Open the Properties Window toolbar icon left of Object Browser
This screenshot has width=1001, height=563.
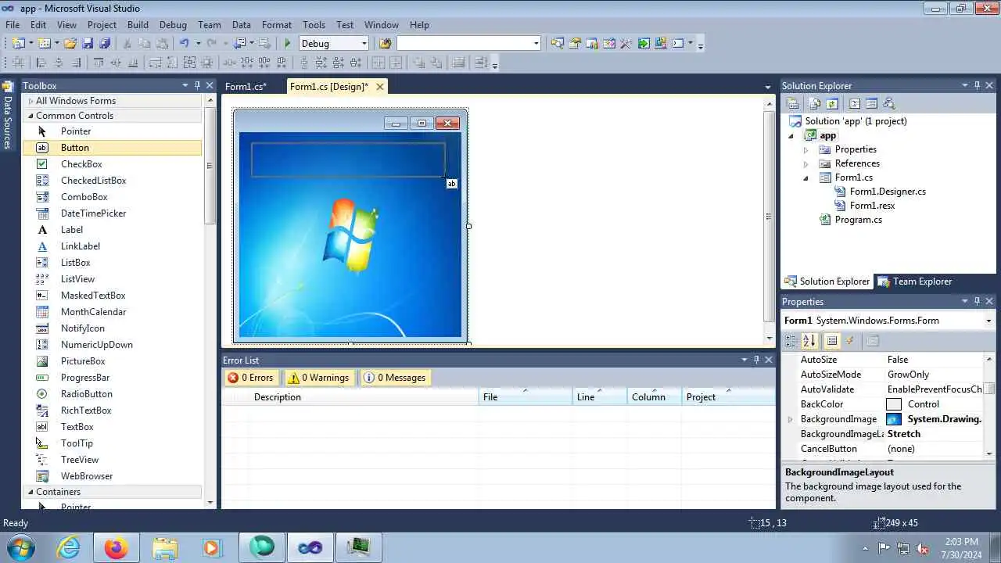pyautogui.click(x=575, y=44)
